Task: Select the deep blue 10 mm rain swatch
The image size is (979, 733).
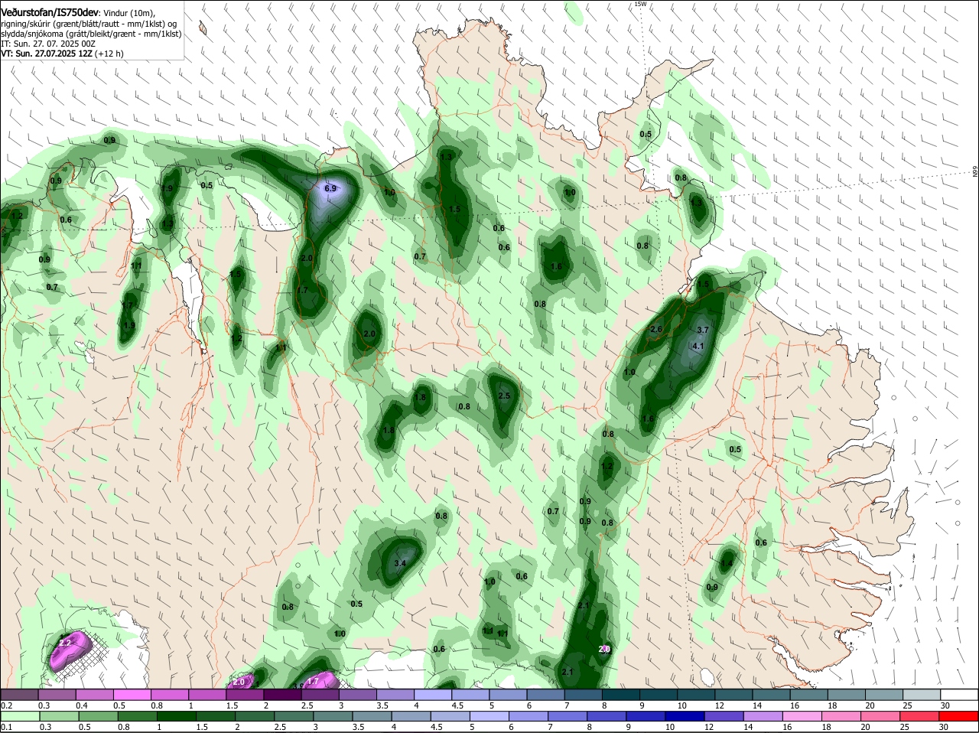Action: point(686,716)
